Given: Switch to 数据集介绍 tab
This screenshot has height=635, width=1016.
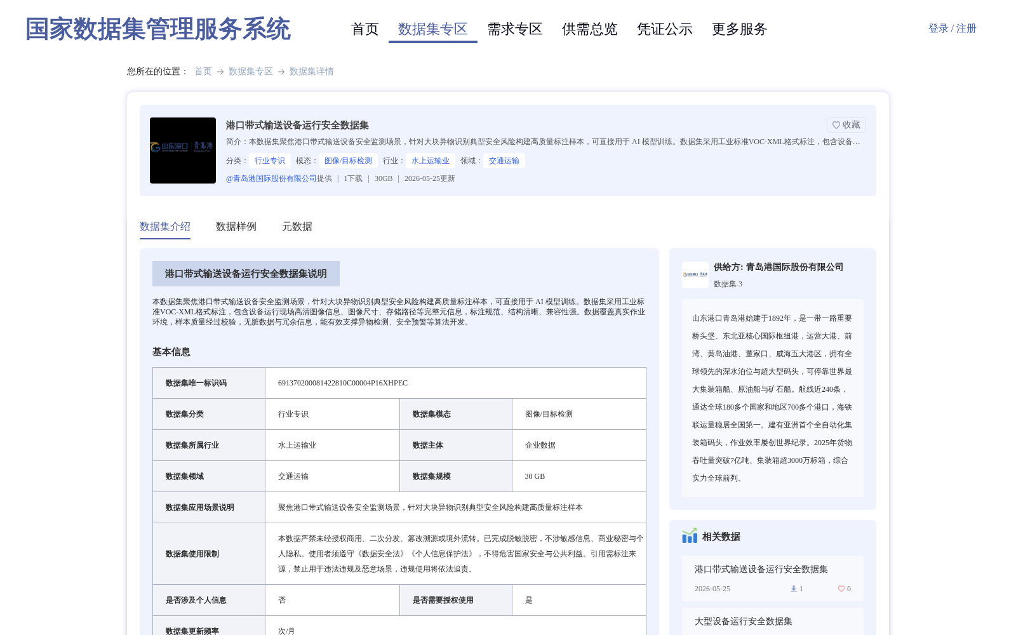Looking at the screenshot, I should point(165,227).
